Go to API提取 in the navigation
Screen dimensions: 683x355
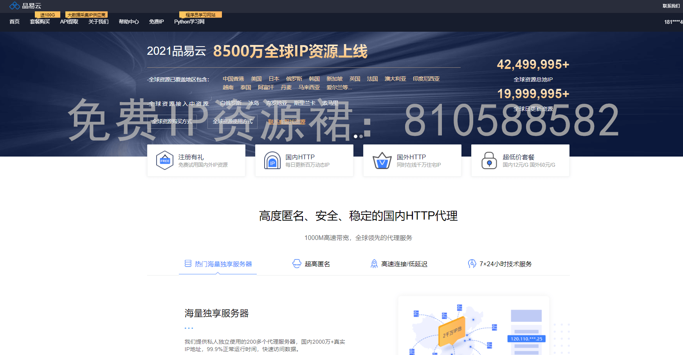(x=69, y=22)
